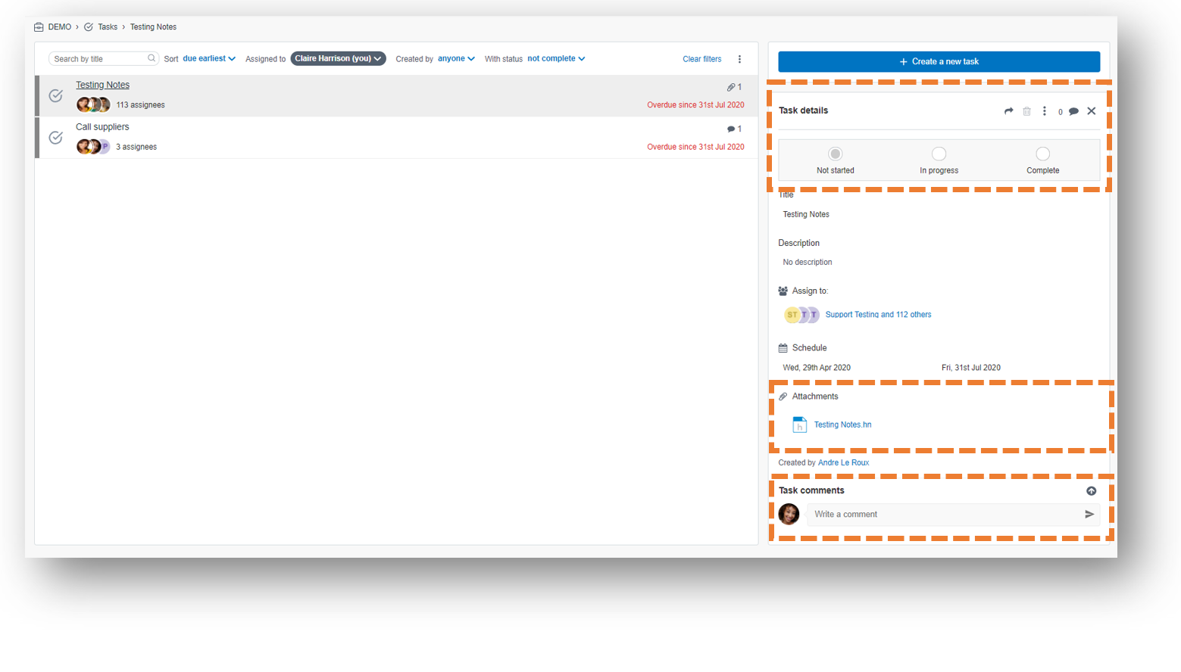Click Testing Notes assignee avatars
Image resolution: width=1181 pixels, height=672 pixels.
93,104
